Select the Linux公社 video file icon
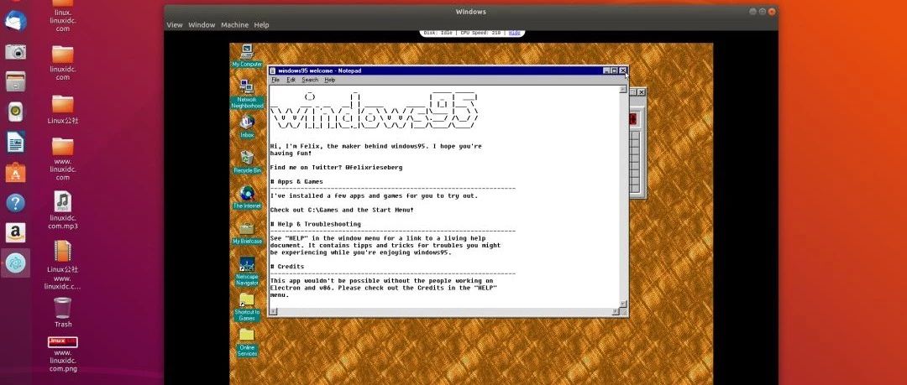The width and height of the screenshot is (907, 385). click(62, 265)
